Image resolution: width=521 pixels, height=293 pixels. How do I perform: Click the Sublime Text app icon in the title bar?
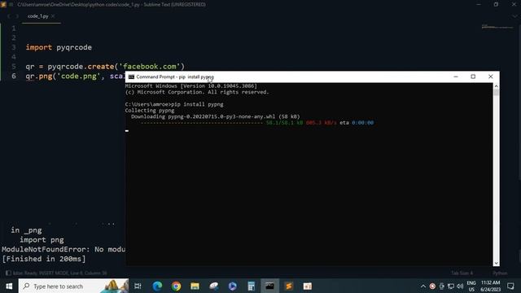(x=3, y=4)
